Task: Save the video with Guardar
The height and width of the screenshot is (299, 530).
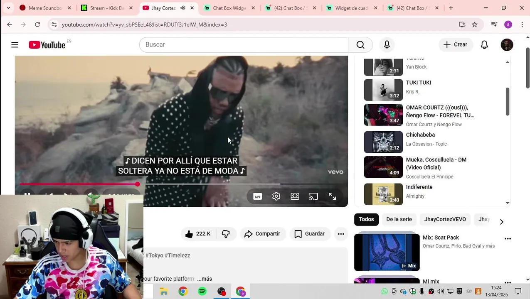Action: click(310, 234)
